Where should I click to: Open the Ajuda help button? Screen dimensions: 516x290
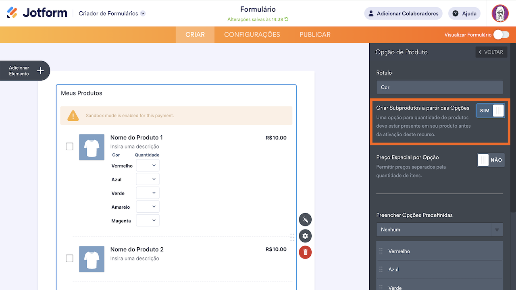click(x=464, y=13)
